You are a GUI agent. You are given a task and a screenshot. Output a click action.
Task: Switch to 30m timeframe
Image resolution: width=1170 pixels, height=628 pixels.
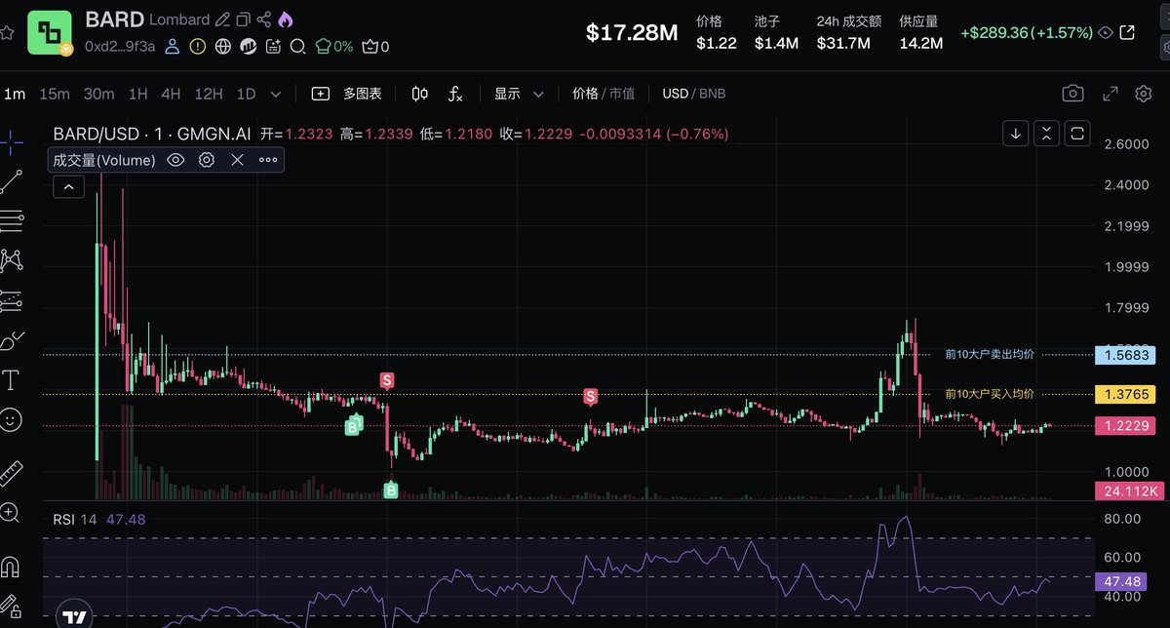click(98, 94)
